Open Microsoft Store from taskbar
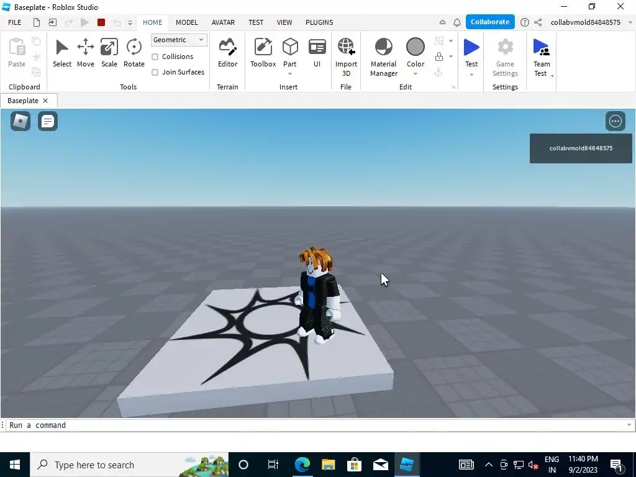Screen dimensions: 636x477 [x=354, y=465]
